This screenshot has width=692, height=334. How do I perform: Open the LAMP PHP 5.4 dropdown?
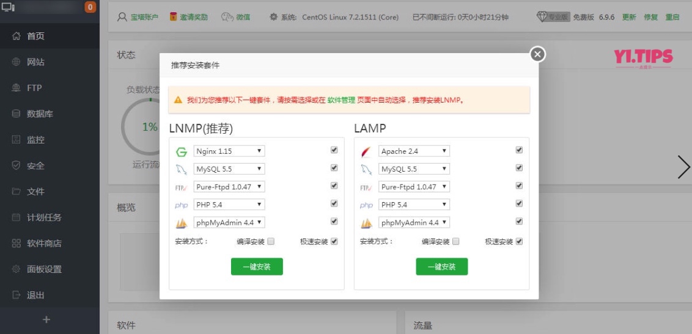(x=414, y=205)
